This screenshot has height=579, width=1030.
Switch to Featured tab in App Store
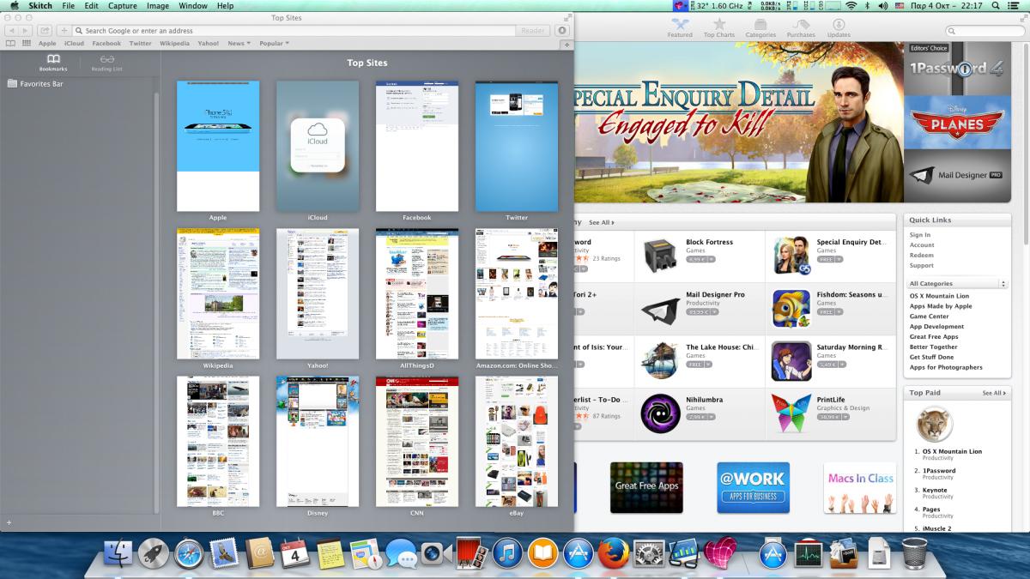click(x=680, y=28)
